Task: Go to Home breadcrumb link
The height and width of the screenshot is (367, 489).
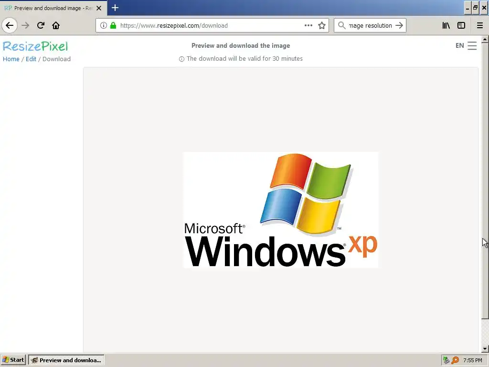Action: tap(11, 59)
